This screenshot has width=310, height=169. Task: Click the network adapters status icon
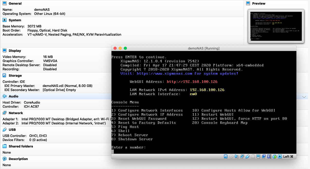click(242, 156)
